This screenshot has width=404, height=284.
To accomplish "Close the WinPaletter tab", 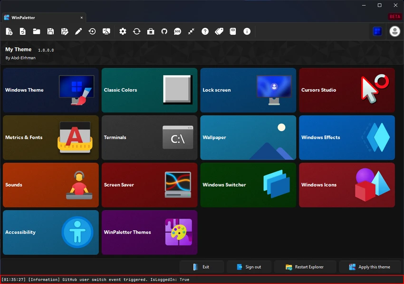I will pos(82,18).
